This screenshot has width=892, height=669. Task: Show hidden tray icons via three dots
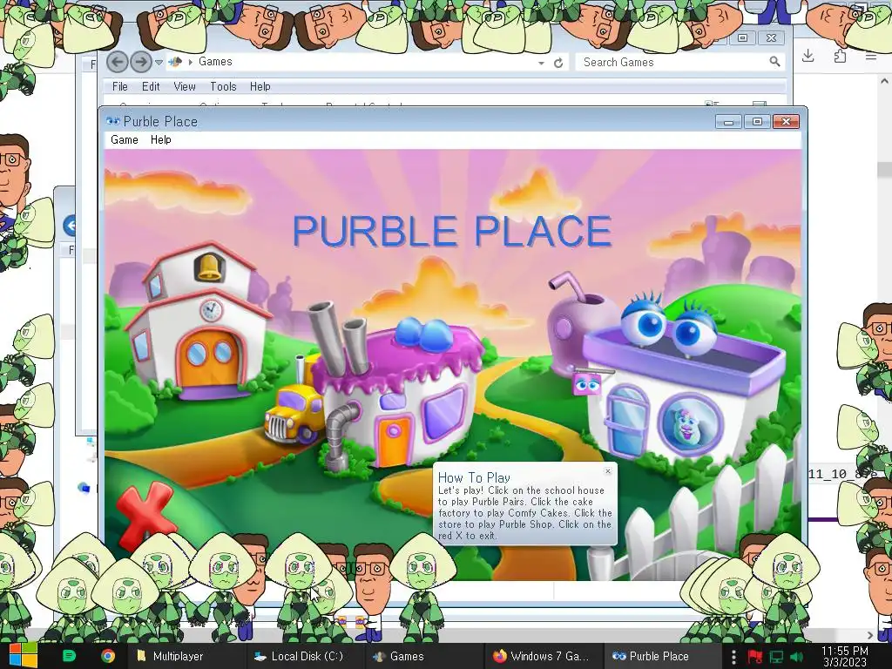tap(733, 657)
